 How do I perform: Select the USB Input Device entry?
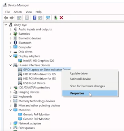click(34, 83)
